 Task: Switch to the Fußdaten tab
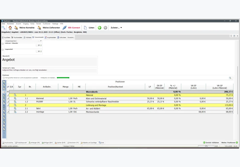point(27,37)
